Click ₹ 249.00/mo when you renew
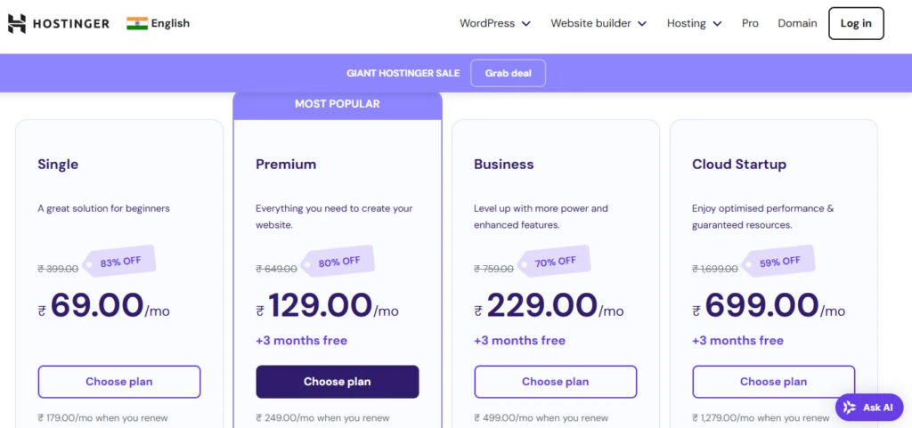This screenshot has width=912, height=428. coord(322,418)
